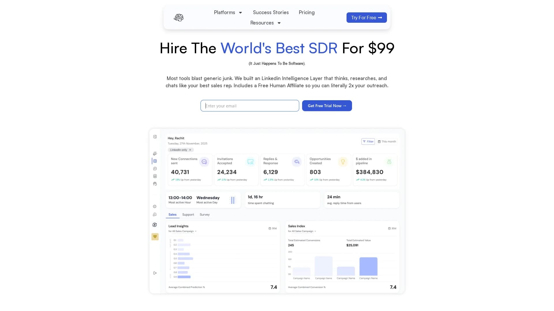Switch to the Support tab

pos(188,215)
